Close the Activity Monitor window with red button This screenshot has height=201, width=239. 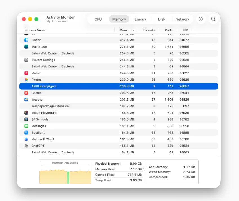pos(24,19)
